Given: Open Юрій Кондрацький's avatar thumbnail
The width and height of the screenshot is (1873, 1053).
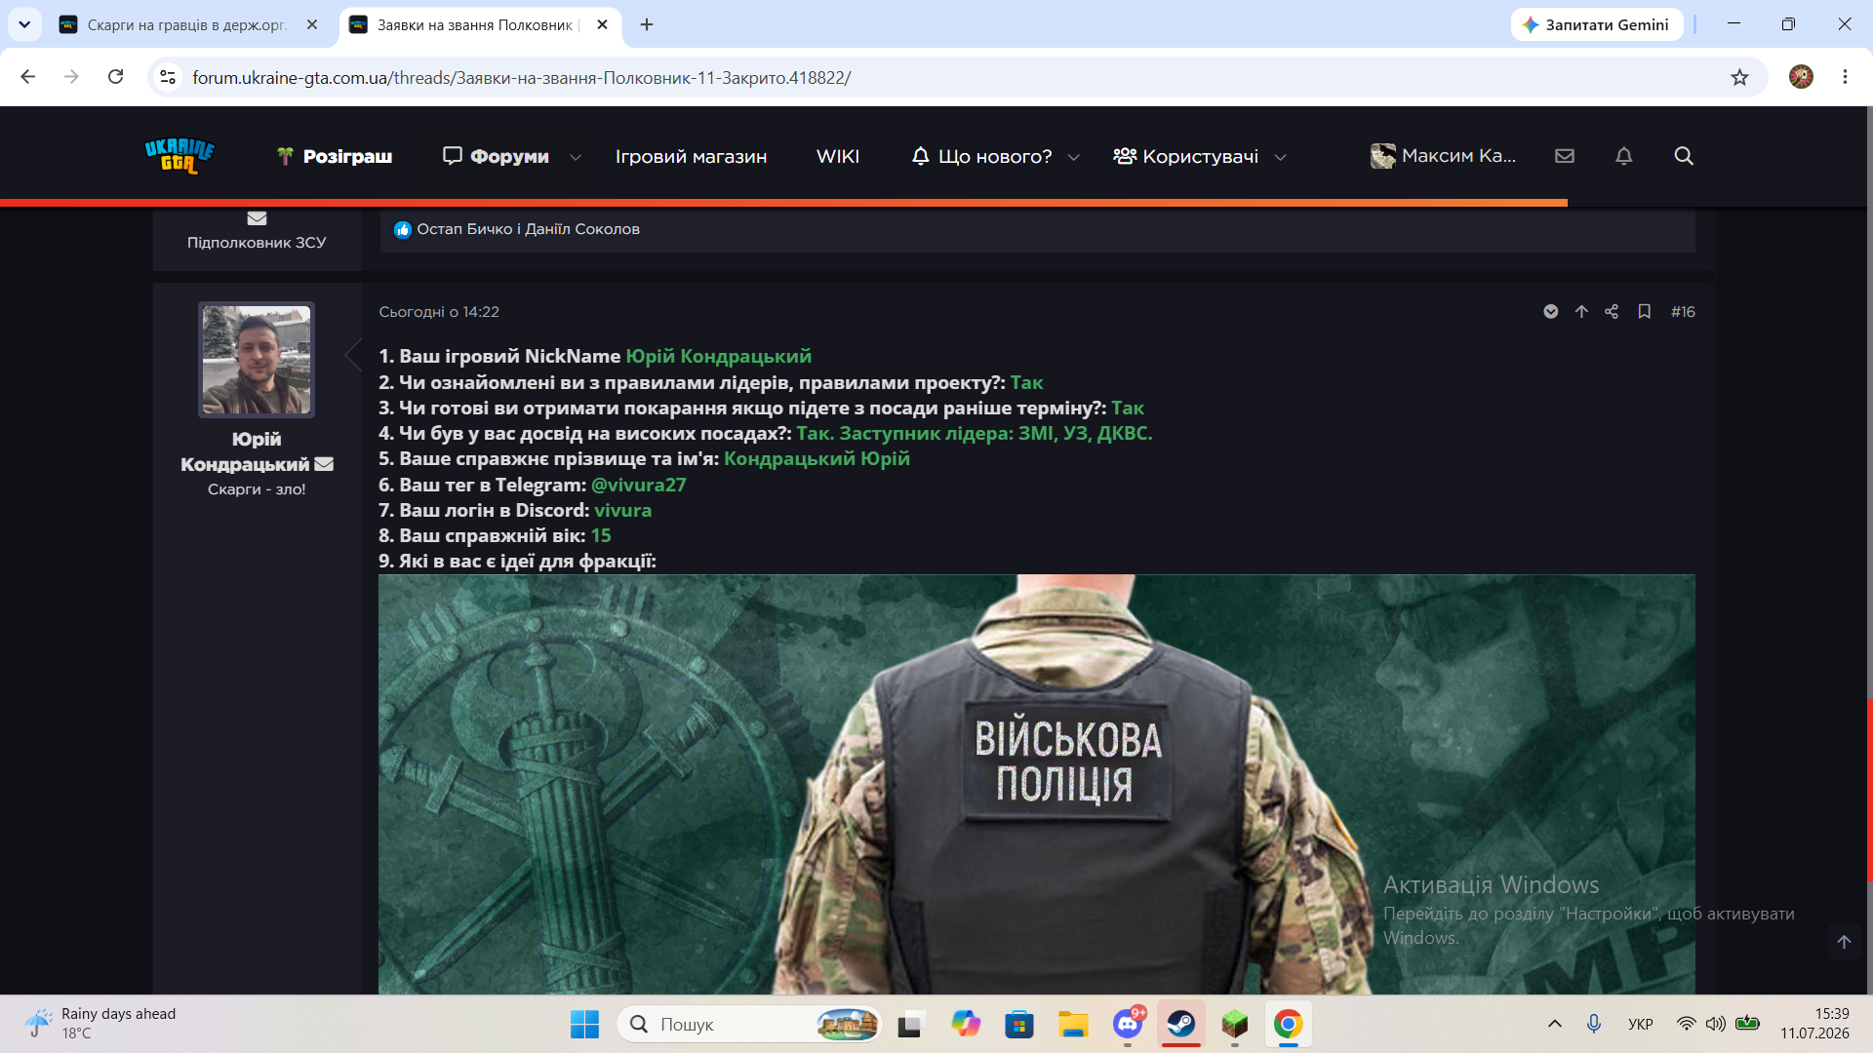Looking at the screenshot, I should [257, 360].
